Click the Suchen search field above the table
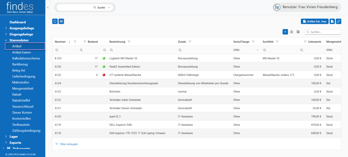The height and width of the screenshot is (157, 348). (325, 32)
